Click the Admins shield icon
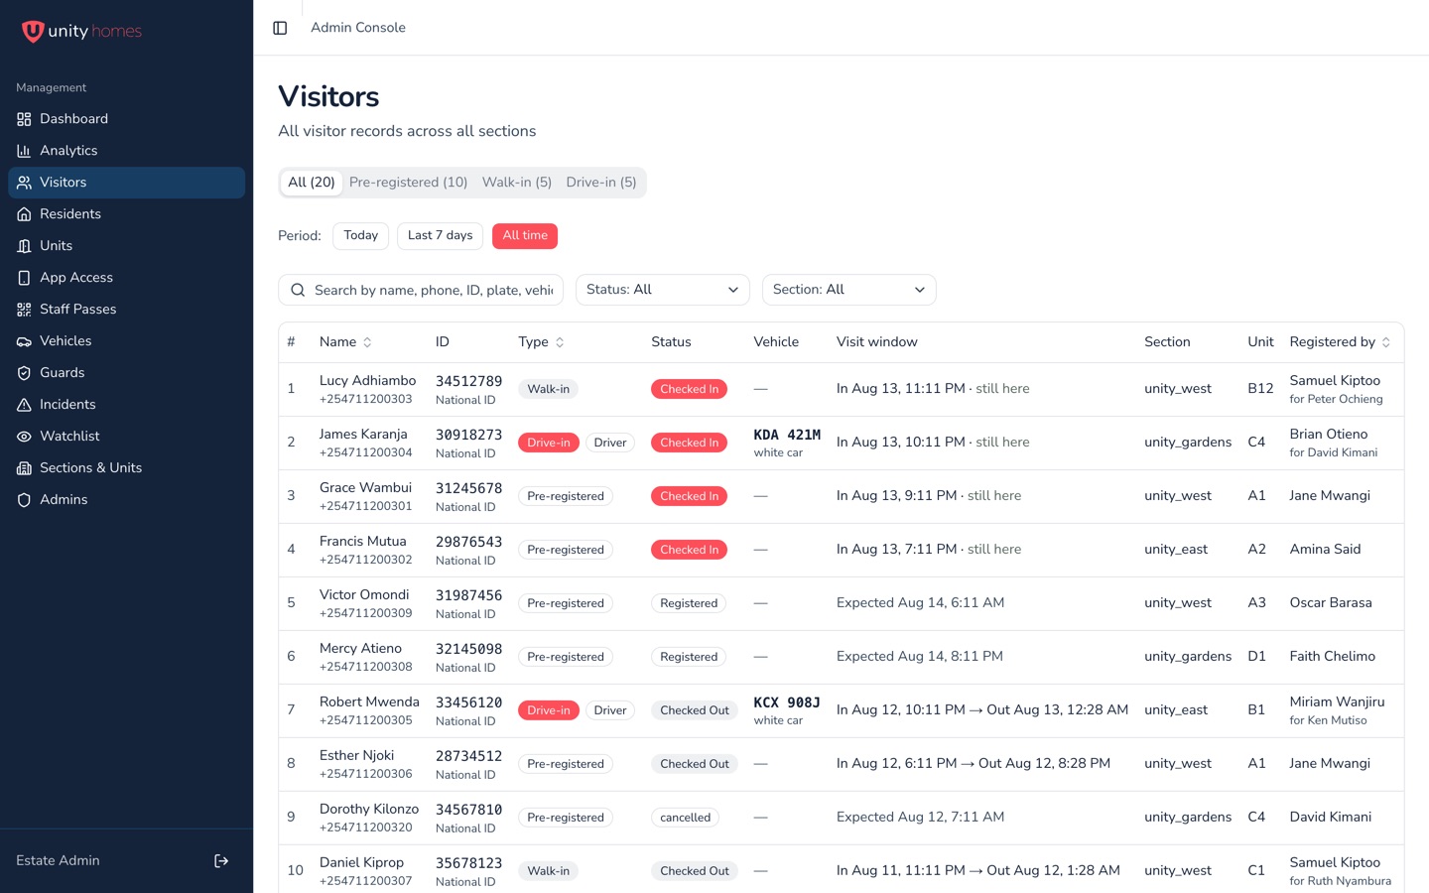The image size is (1429, 893). (24, 500)
